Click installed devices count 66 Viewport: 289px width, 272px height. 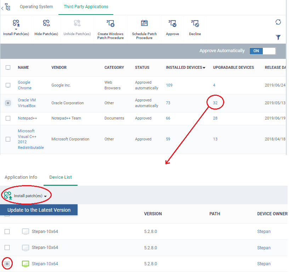(x=168, y=118)
